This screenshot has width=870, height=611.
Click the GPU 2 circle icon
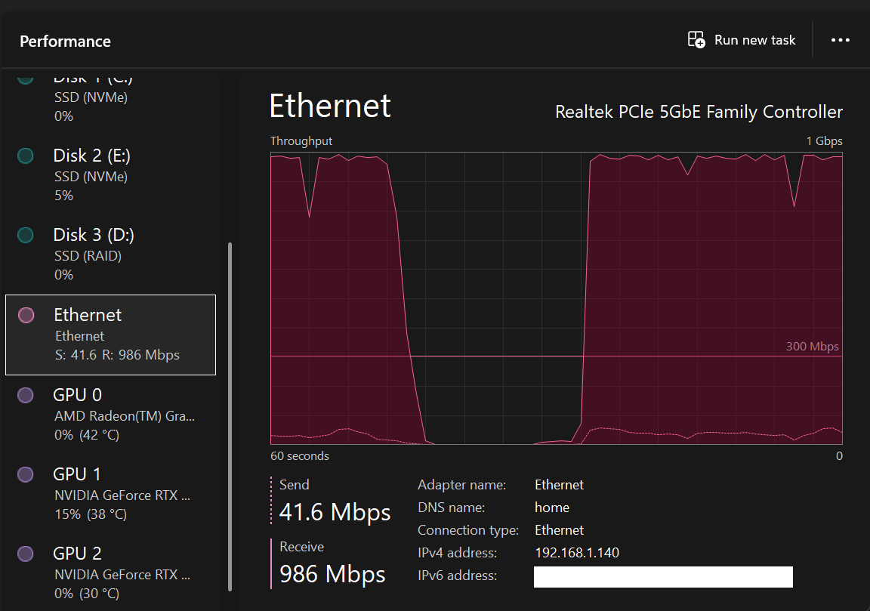tap(25, 554)
